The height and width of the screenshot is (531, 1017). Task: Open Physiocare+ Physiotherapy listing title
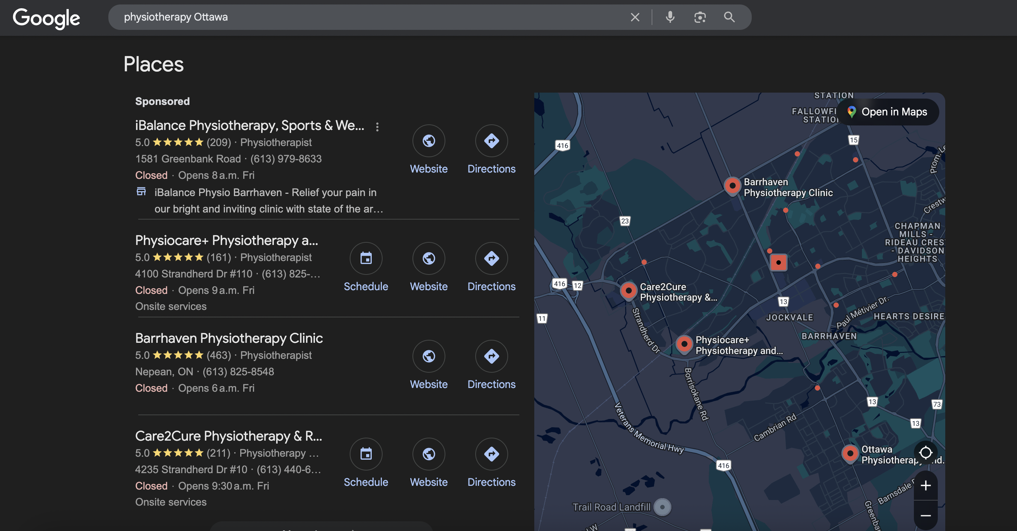pos(226,240)
